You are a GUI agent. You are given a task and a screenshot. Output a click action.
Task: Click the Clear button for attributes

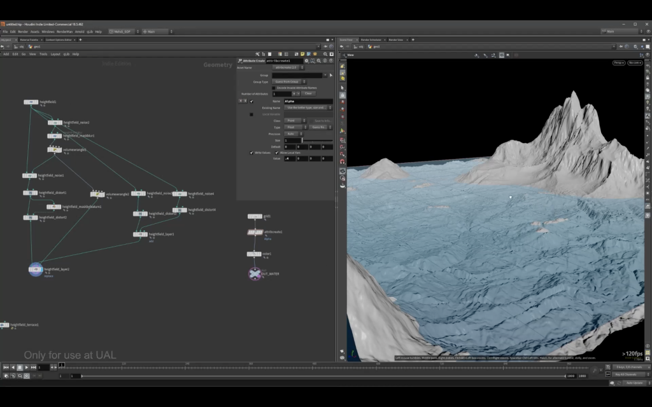point(308,93)
